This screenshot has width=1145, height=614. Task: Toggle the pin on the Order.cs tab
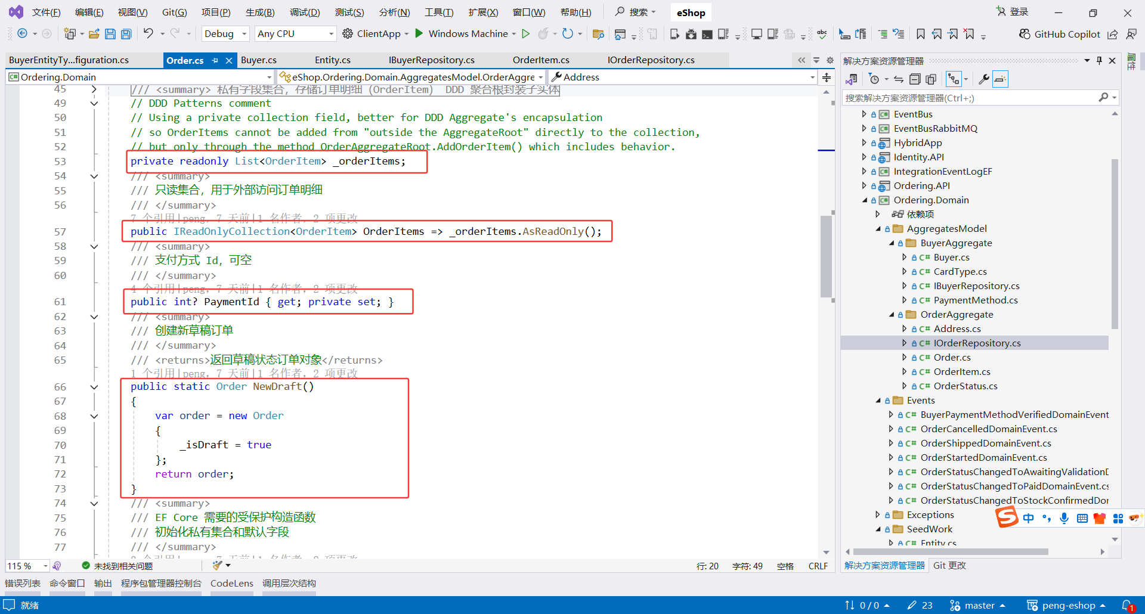[215, 60]
